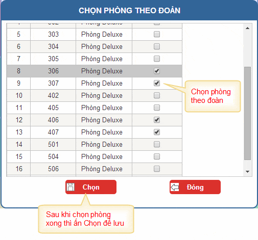
Task: Click the floppy disk save icon on Chọn
Action: [x=71, y=187]
